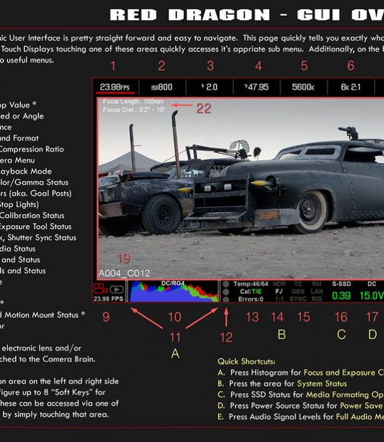Tap the A004_C012 clip name

click(x=125, y=273)
